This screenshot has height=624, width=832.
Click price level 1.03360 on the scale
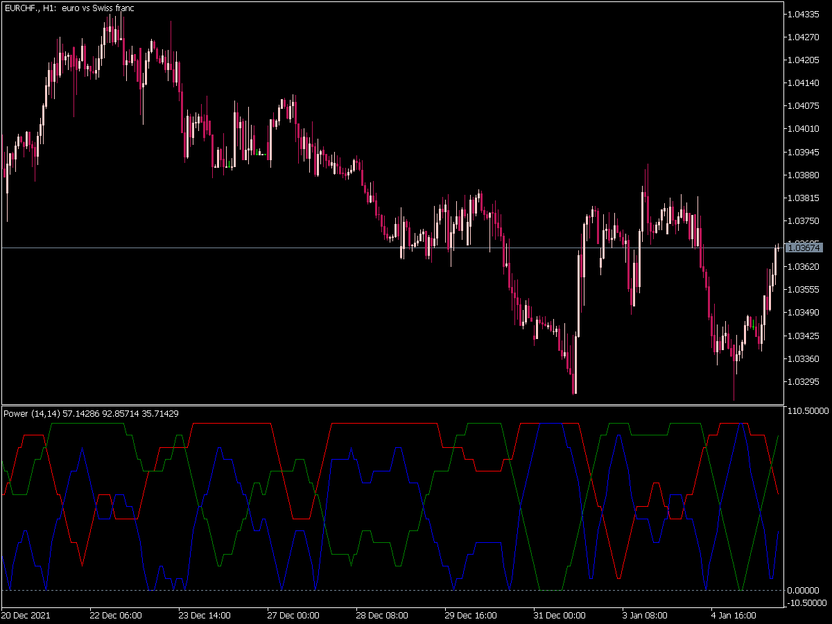pos(805,358)
